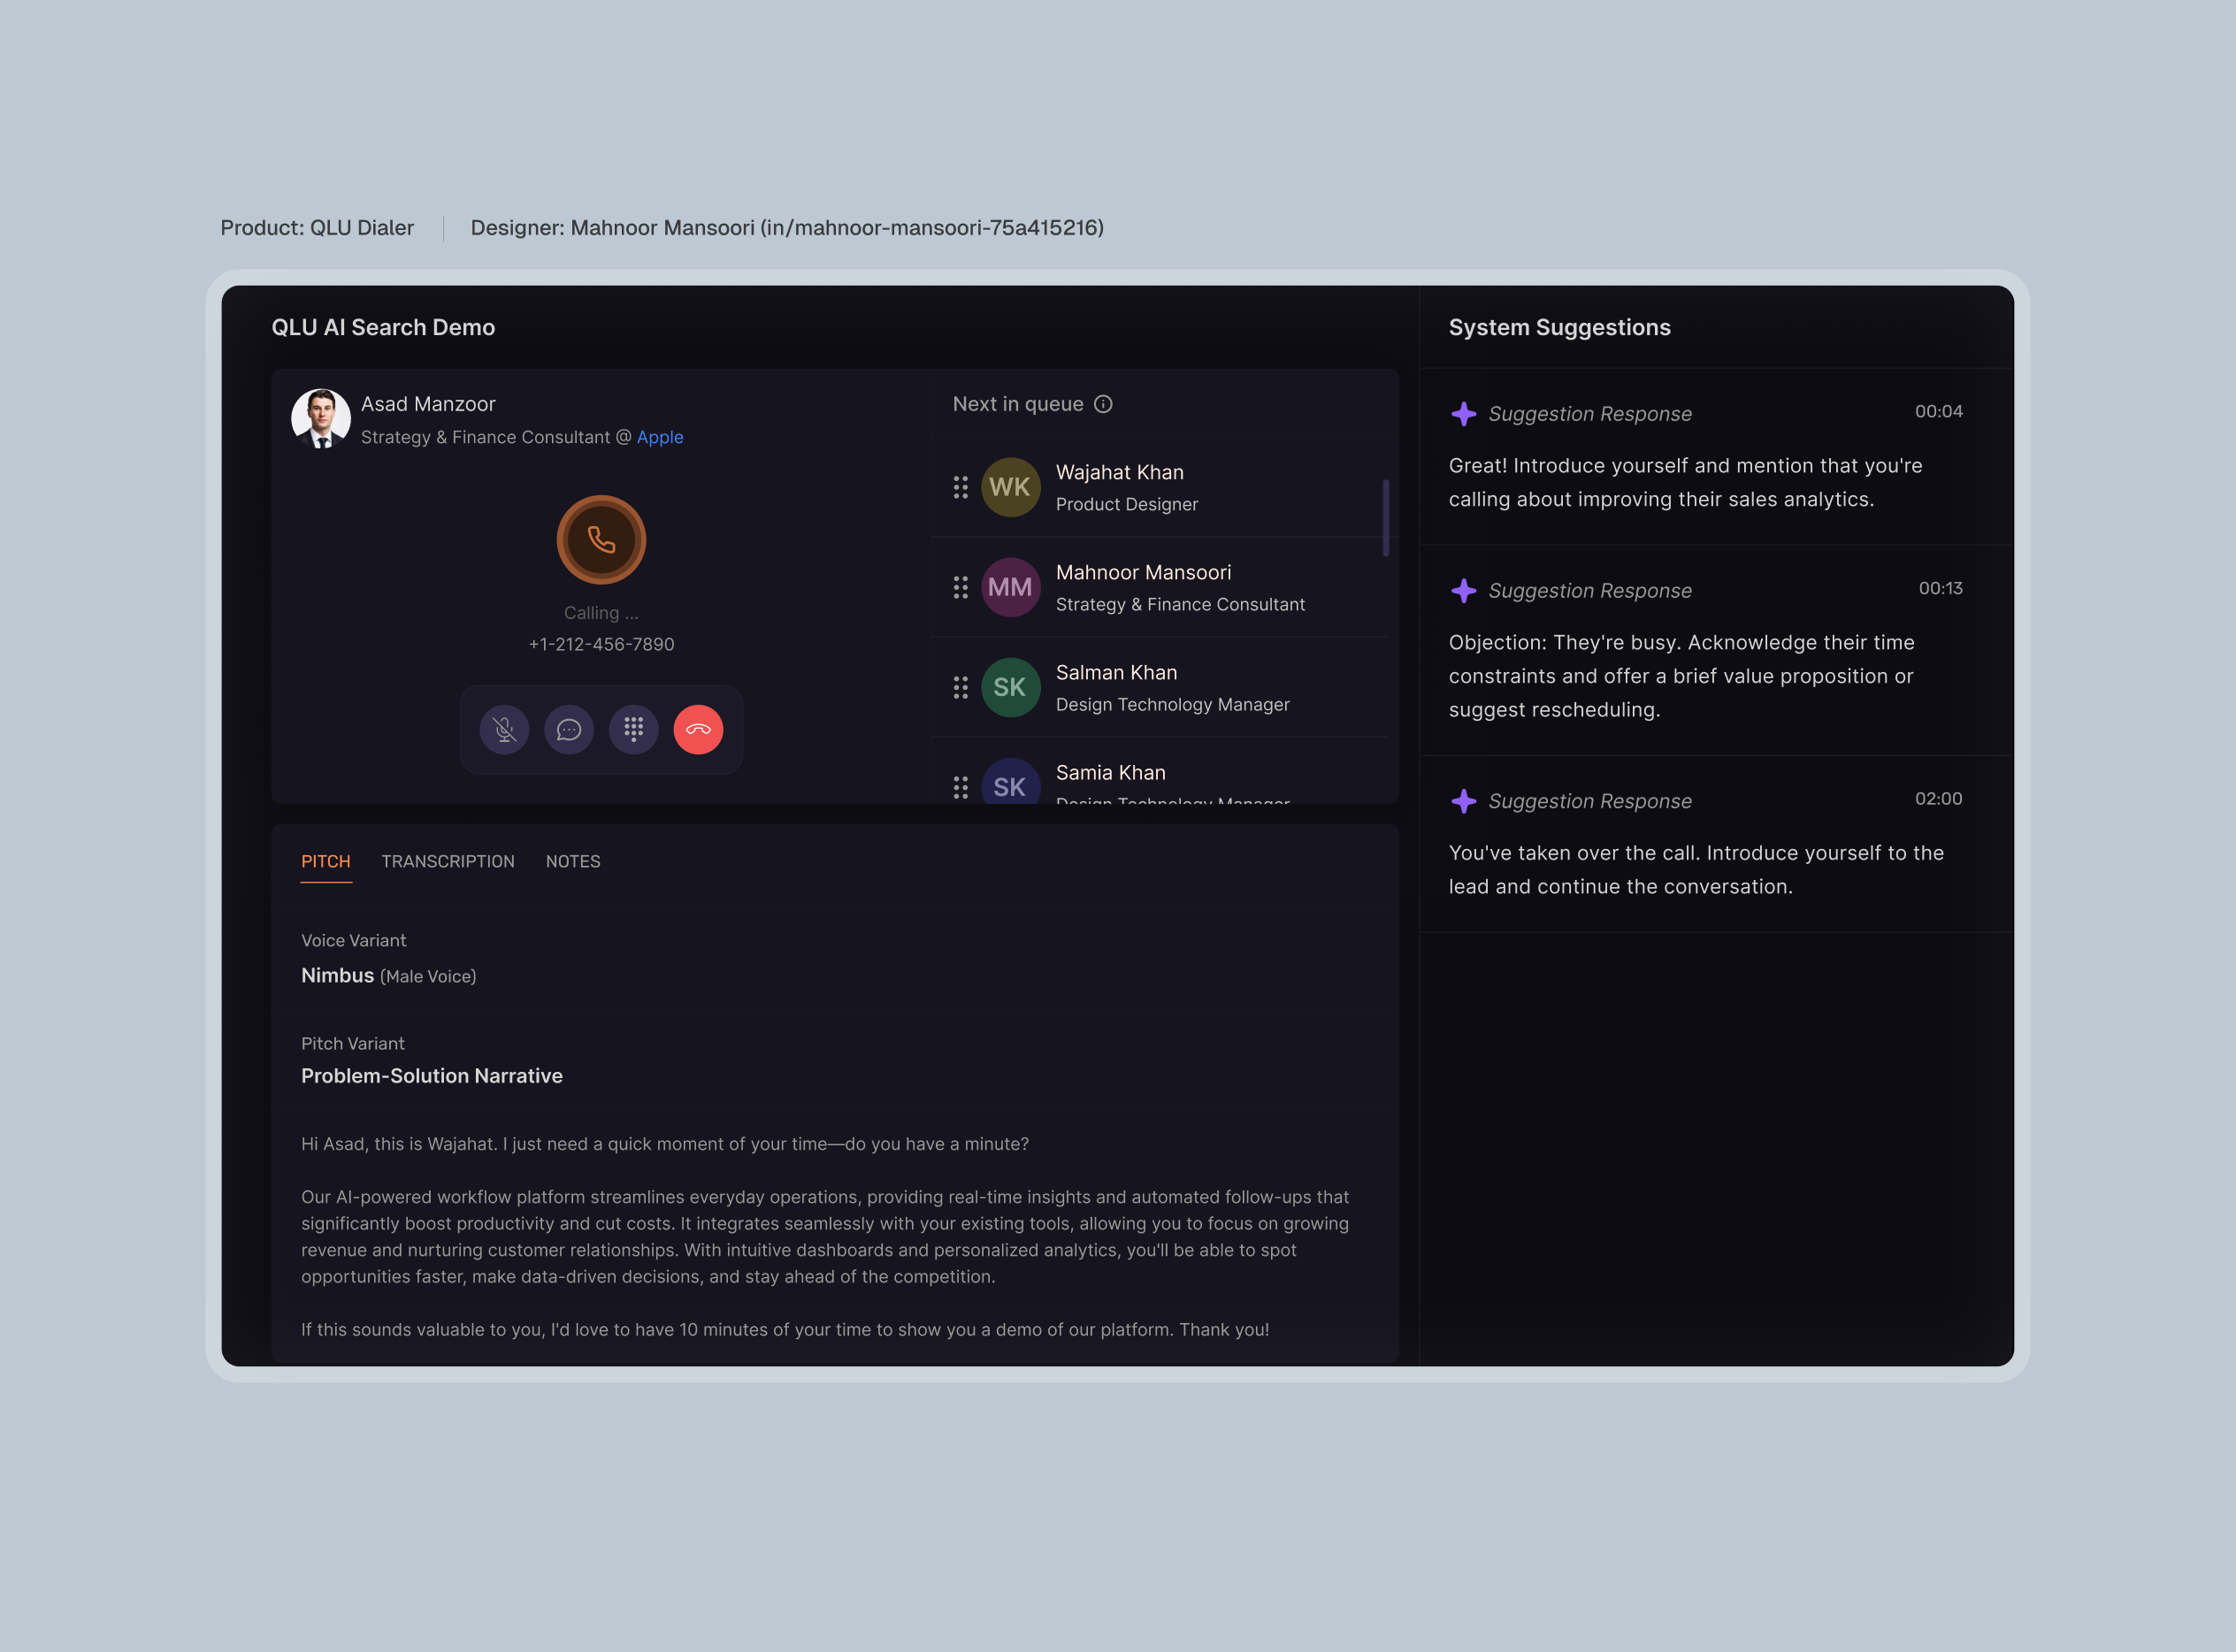This screenshot has height=1652, width=2236.
Task: Click the phone number +1-212-456-7890
Action: click(x=601, y=644)
